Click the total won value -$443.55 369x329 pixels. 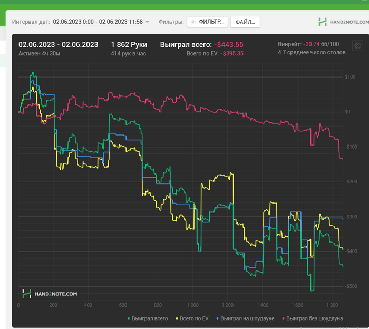coord(228,44)
